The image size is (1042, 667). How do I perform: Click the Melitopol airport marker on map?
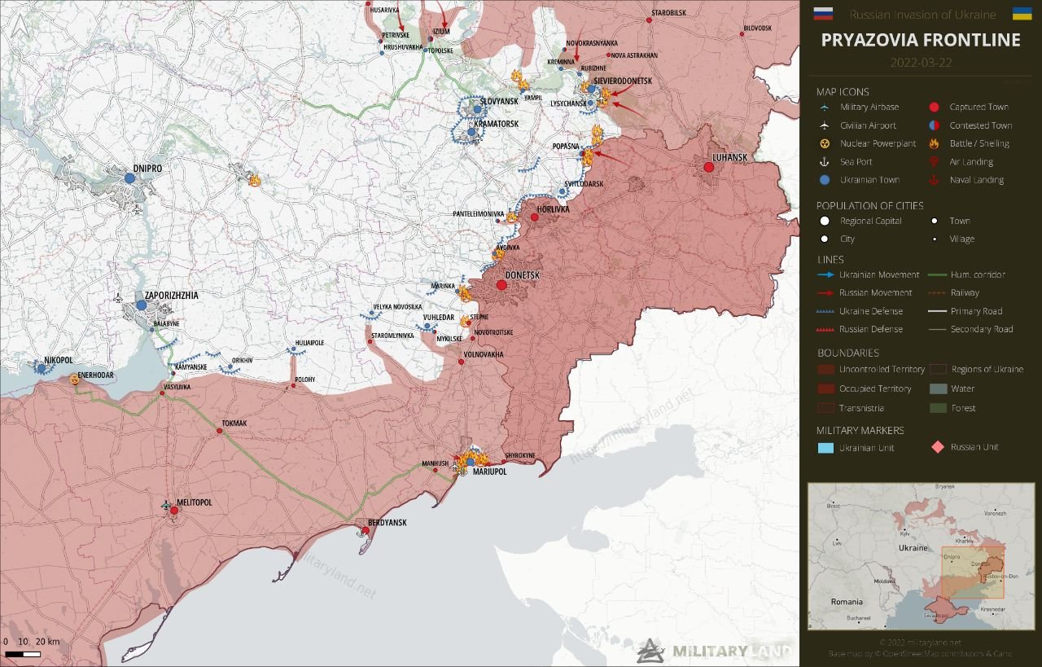click(x=167, y=507)
